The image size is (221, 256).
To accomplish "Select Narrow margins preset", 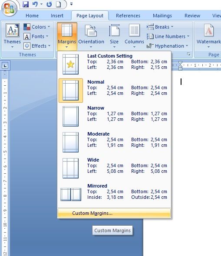I will (114, 116).
